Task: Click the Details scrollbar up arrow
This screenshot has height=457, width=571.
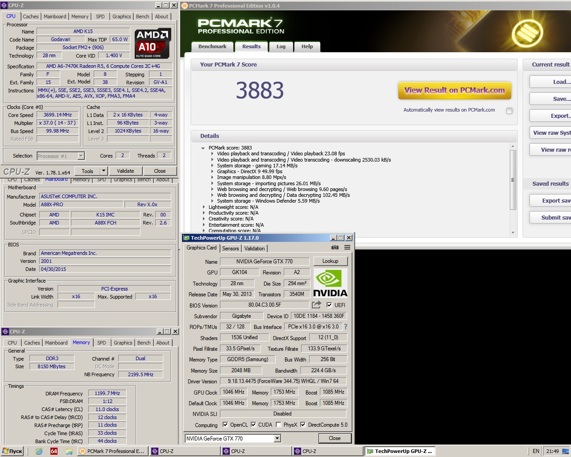Action: point(513,146)
